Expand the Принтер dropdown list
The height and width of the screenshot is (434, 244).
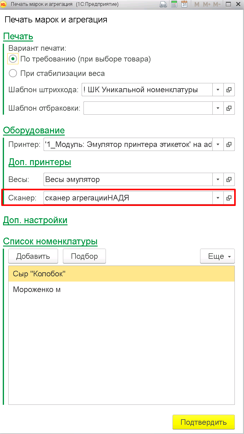coord(218,144)
